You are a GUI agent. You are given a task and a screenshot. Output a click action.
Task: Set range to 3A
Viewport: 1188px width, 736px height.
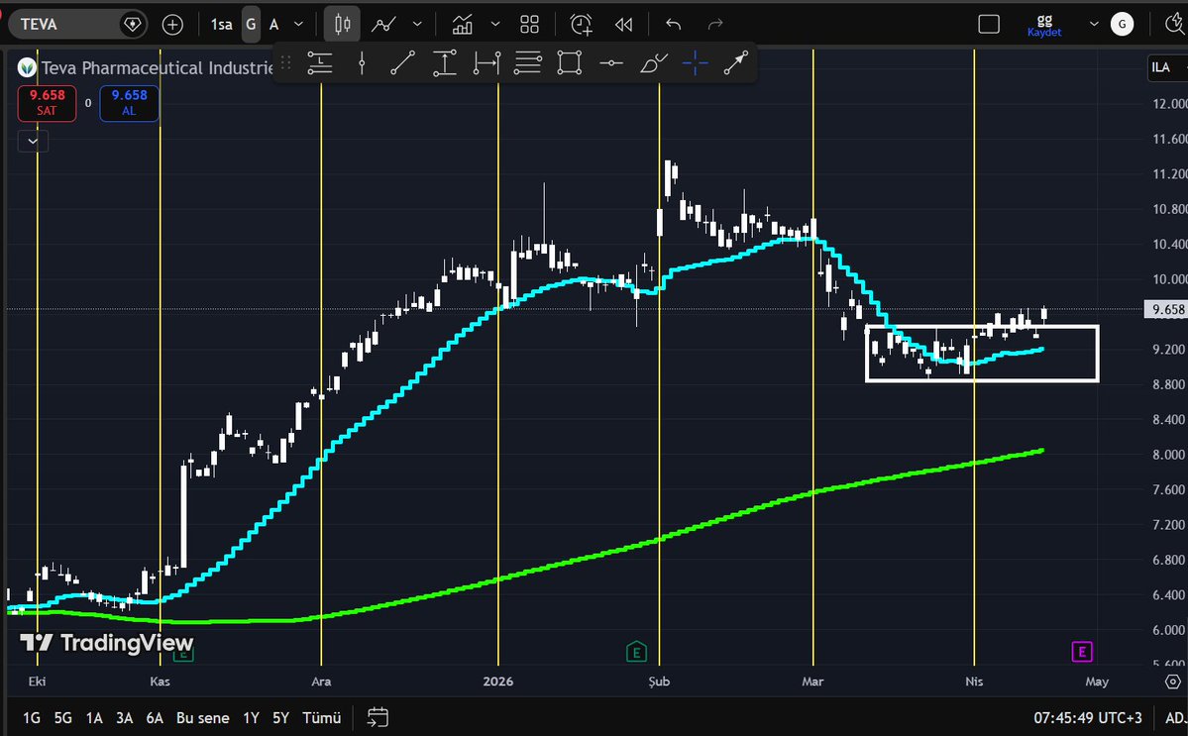[124, 718]
